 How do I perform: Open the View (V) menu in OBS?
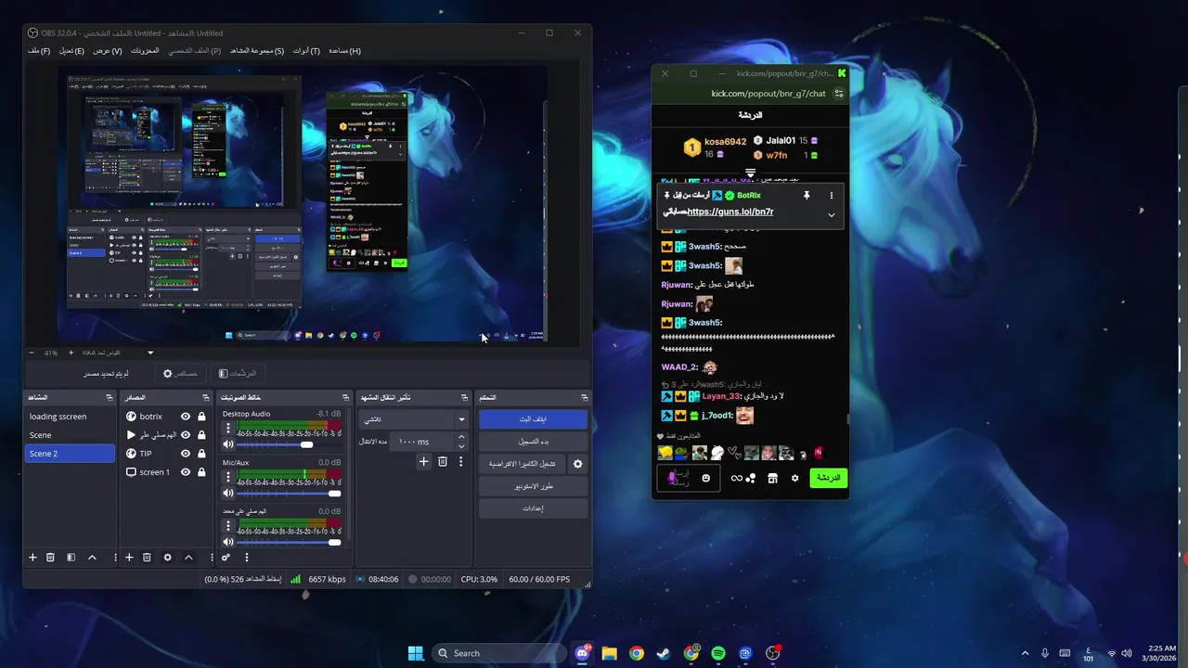pyautogui.click(x=107, y=51)
